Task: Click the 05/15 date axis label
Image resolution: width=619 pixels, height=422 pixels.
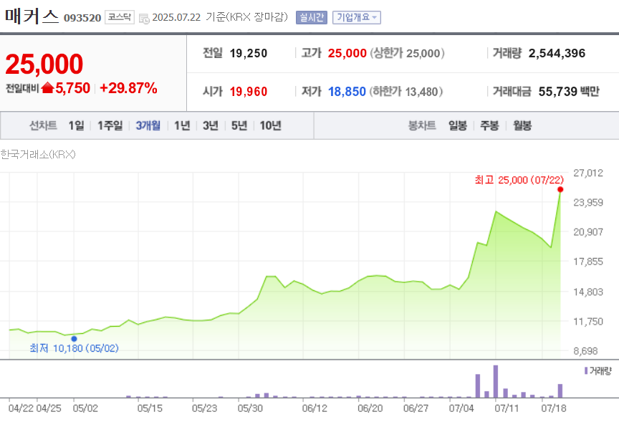Action: point(150,408)
